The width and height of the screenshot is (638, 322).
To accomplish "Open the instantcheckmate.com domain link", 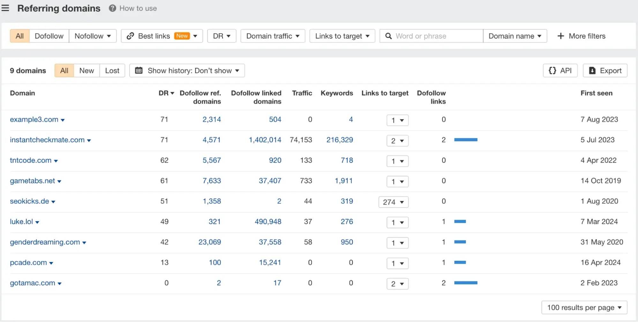I will click(47, 140).
